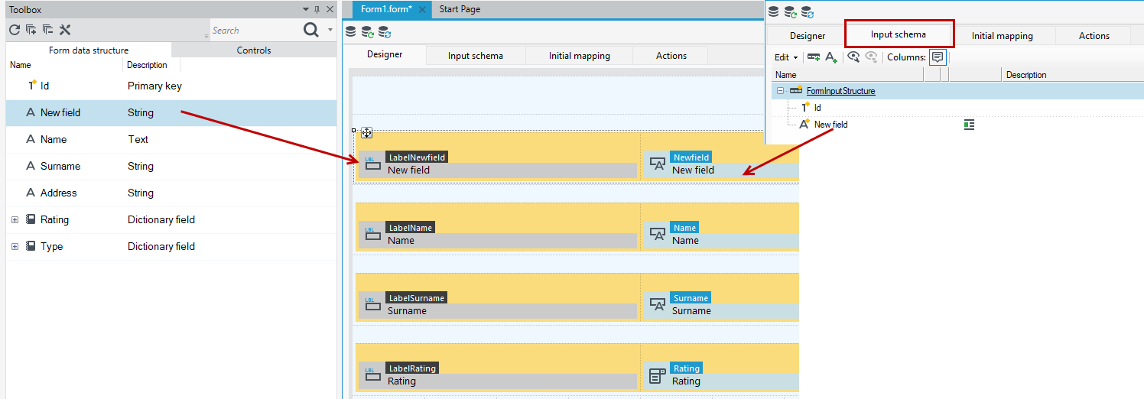Click the Toolbox refresh icon
This screenshot has height=399, width=1144.
click(14, 30)
